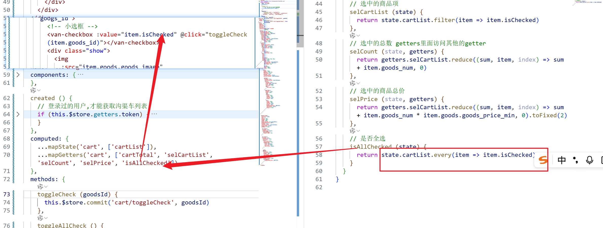Expand the folded components block at line 59

point(18,75)
